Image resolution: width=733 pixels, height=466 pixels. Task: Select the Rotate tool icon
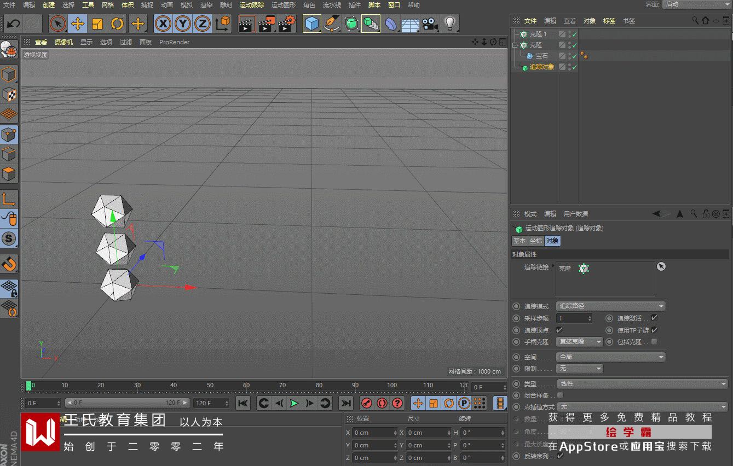point(117,24)
